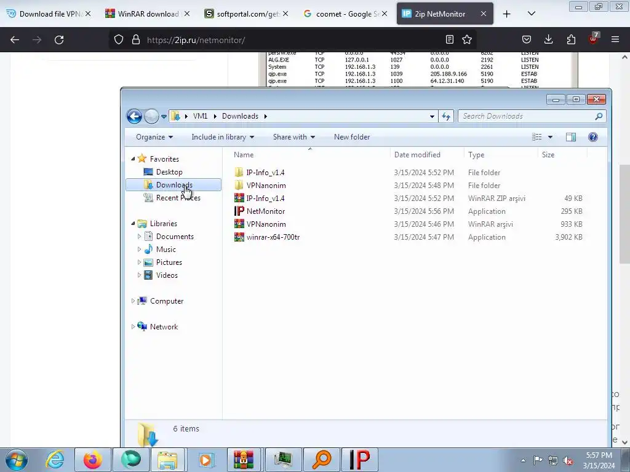Select Recent Places in Favorites
Viewport: 630px width, 472px height.
pos(178,197)
